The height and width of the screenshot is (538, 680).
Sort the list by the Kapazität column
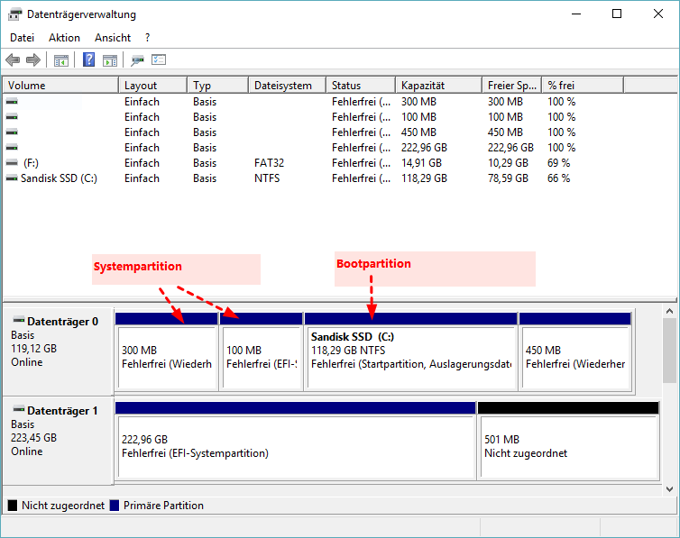pyautogui.click(x=437, y=86)
